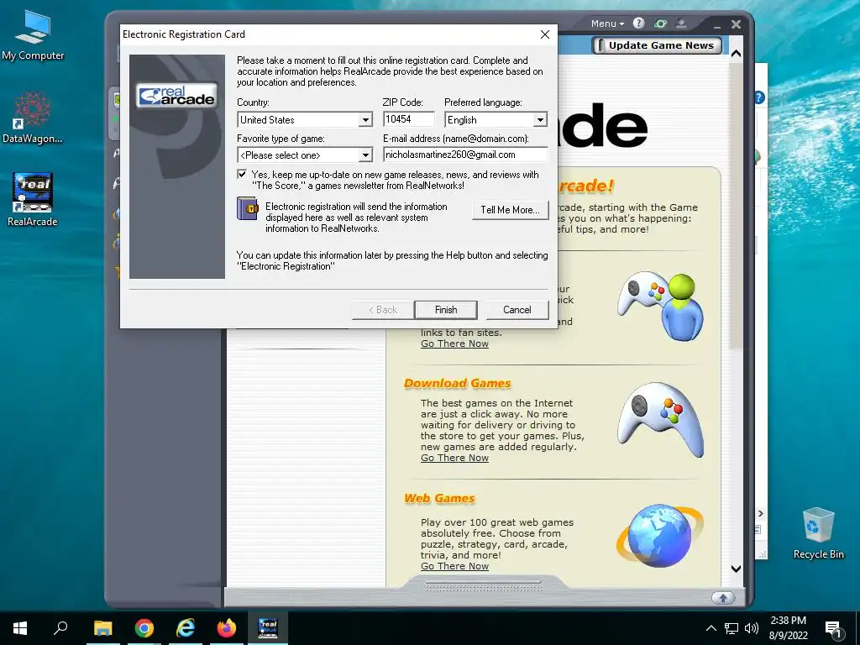Click the Tell Me More... button
Screen dimensions: 860x645
pyautogui.click(x=510, y=210)
